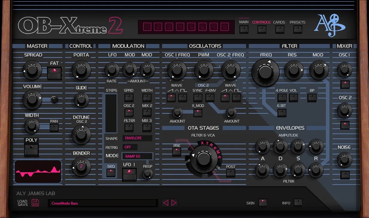This screenshot has width=369, height=218.
Task: Click the filter envelope Release knob
Action: pyautogui.click(x=316, y=170)
